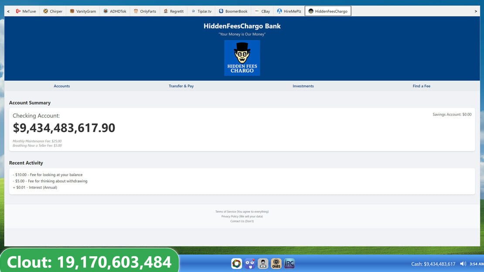484x272 pixels.
Task: Switch to the Chirper tab
Action: (x=53, y=11)
